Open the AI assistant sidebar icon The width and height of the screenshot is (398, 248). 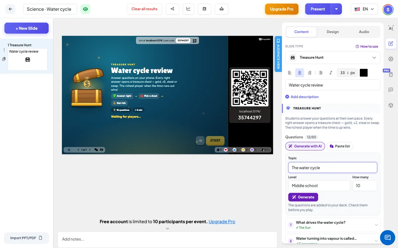pos(391,28)
